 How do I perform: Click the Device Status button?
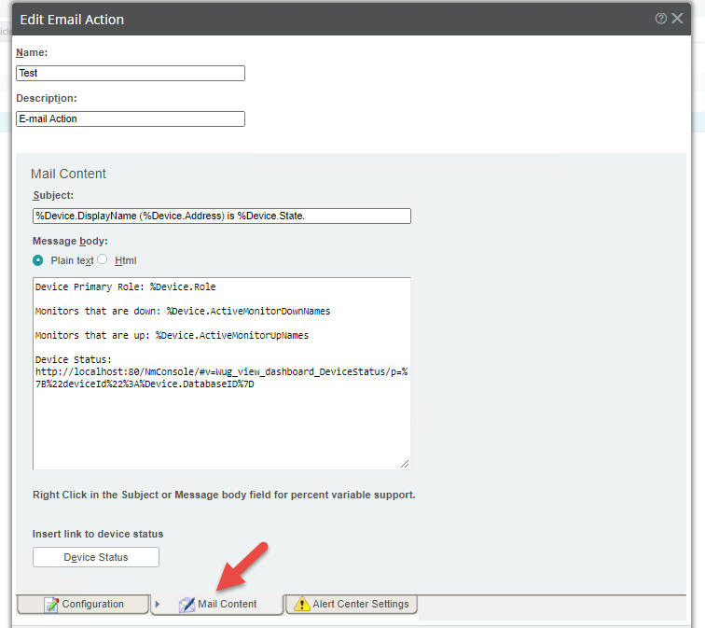pyautogui.click(x=96, y=557)
